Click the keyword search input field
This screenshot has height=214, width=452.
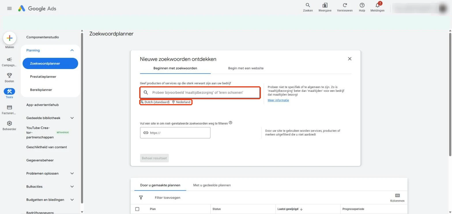click(200, 93)
